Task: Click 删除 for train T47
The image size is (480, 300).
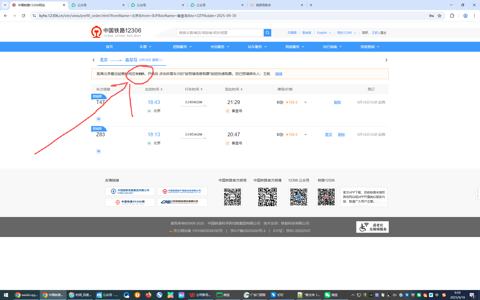Action: pos(337,102)
